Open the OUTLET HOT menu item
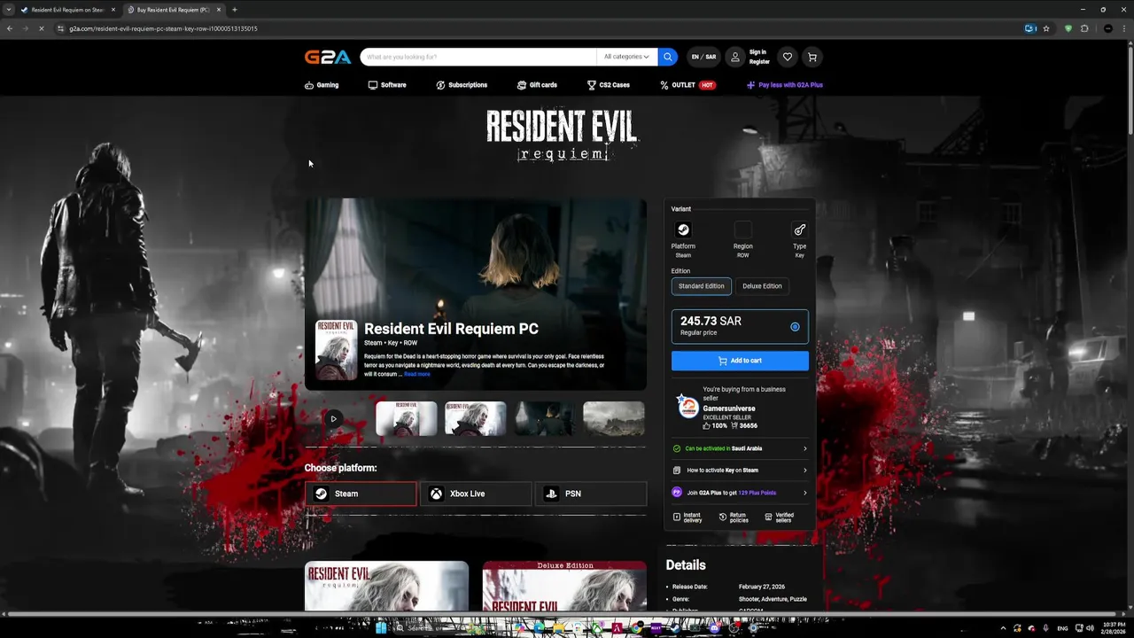The width and height of the screenshot is (1134, 638). (687, 85)
